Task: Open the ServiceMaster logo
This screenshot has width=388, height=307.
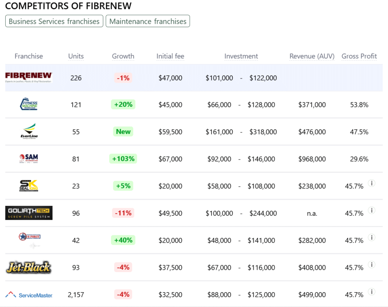Action: 29,294
